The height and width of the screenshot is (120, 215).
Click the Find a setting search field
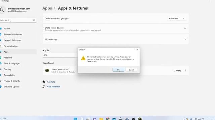point(18,20)
